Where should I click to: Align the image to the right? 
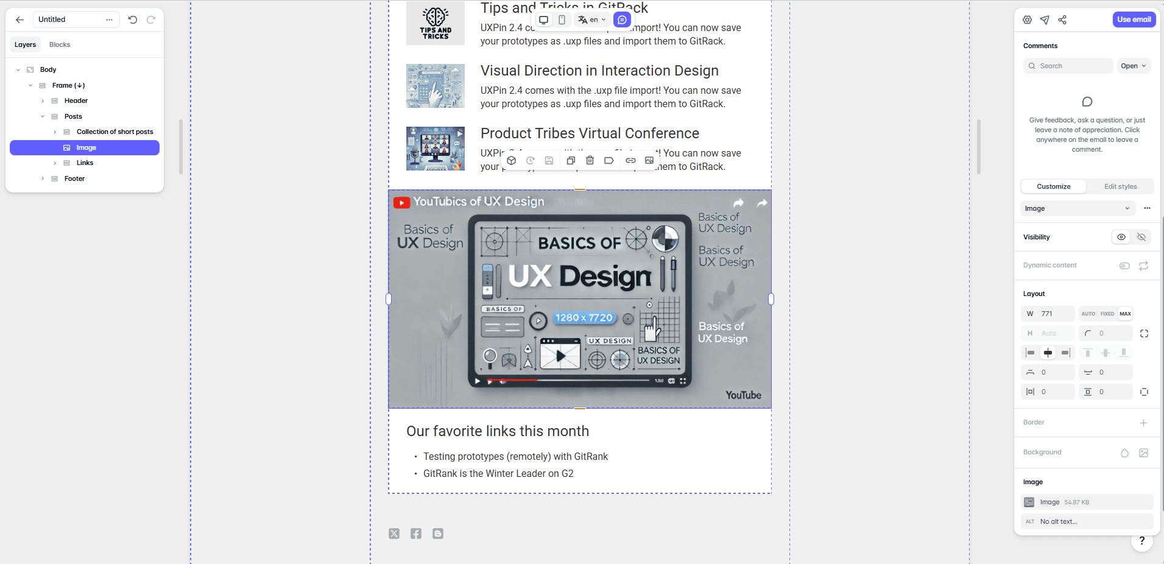coord(1065,353)
